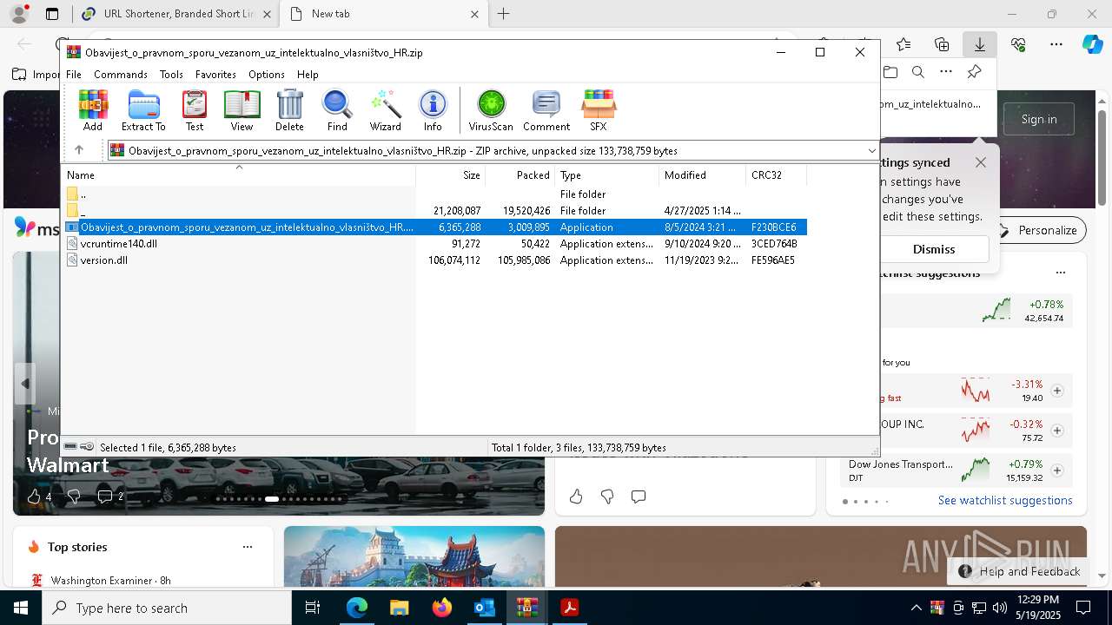This screenshot has height=625, width=1112.
Task: Select the version.dll file row
Action: pyautogui.click(x=436, y=260)
